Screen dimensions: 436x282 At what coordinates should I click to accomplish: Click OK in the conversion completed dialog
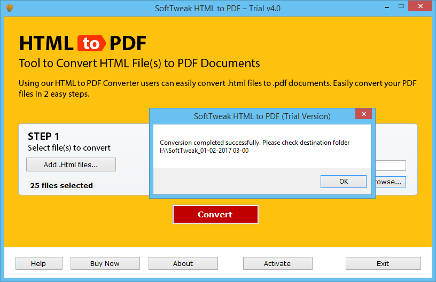[344, 182]
